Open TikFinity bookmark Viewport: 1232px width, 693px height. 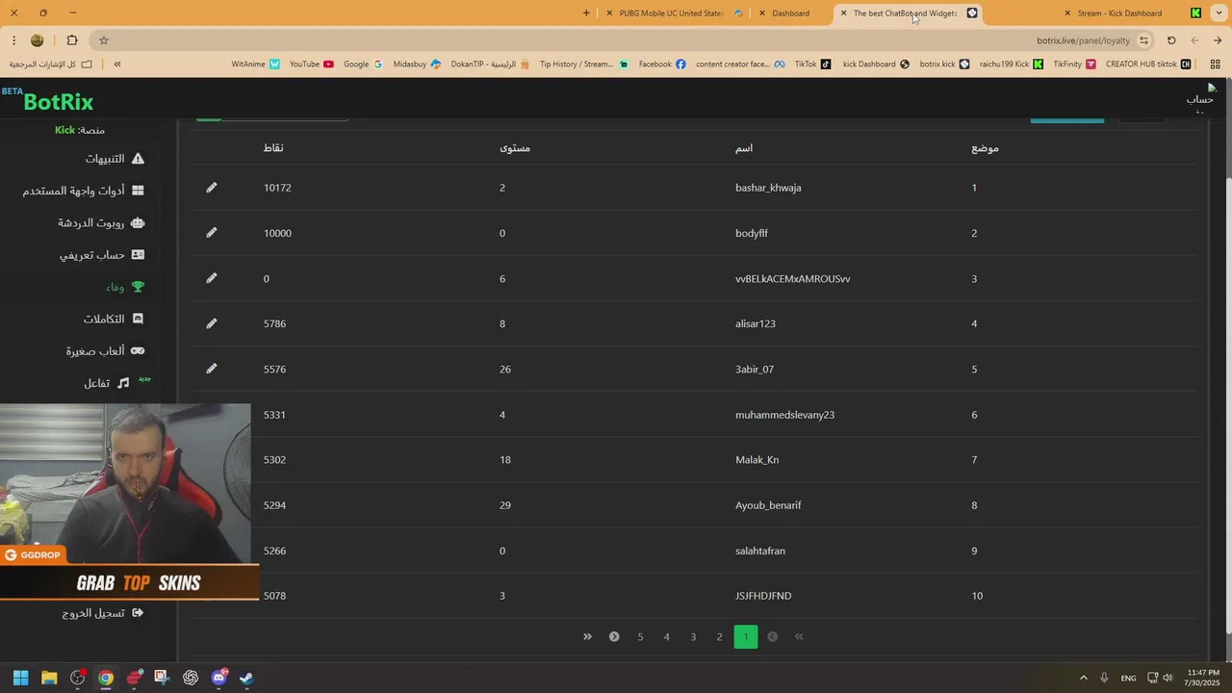(1074, 64)
